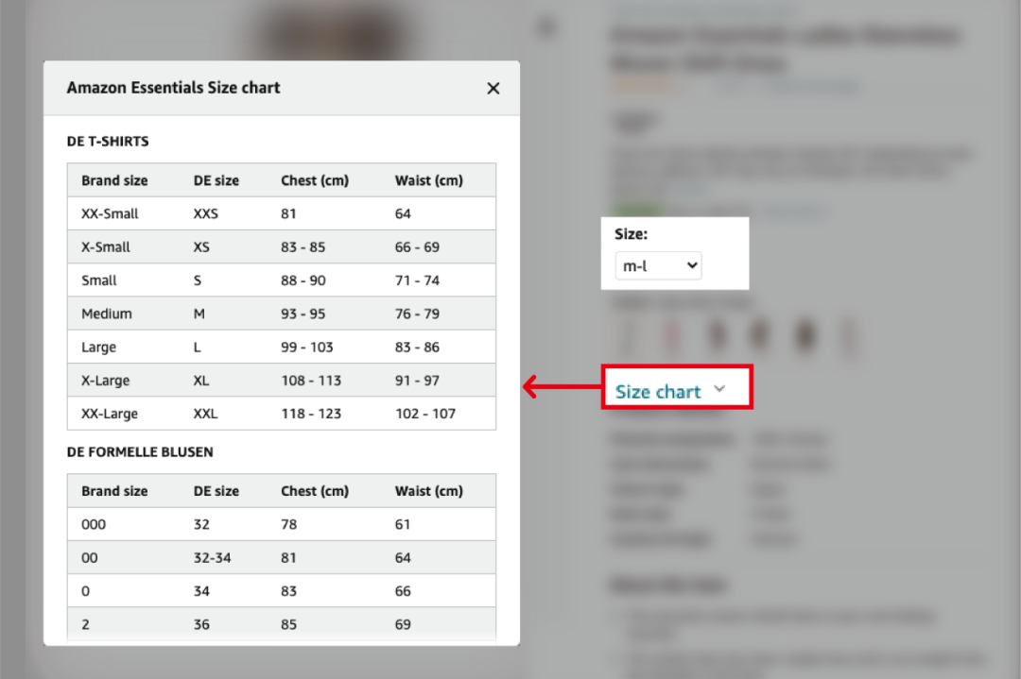Click the XX-Small brand size cell

point(110,213)
